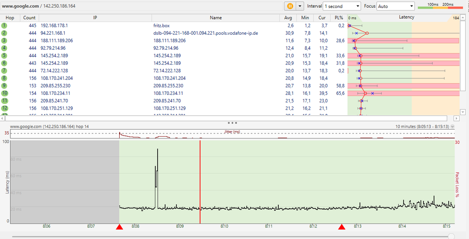Sort by the Min column header
The height and width of the screenshot is (239, 469).
click(305, 18)
